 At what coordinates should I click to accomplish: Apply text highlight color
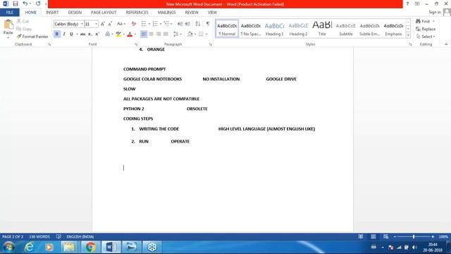click(118, 35)
